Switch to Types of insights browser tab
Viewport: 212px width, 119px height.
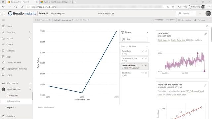56,2
